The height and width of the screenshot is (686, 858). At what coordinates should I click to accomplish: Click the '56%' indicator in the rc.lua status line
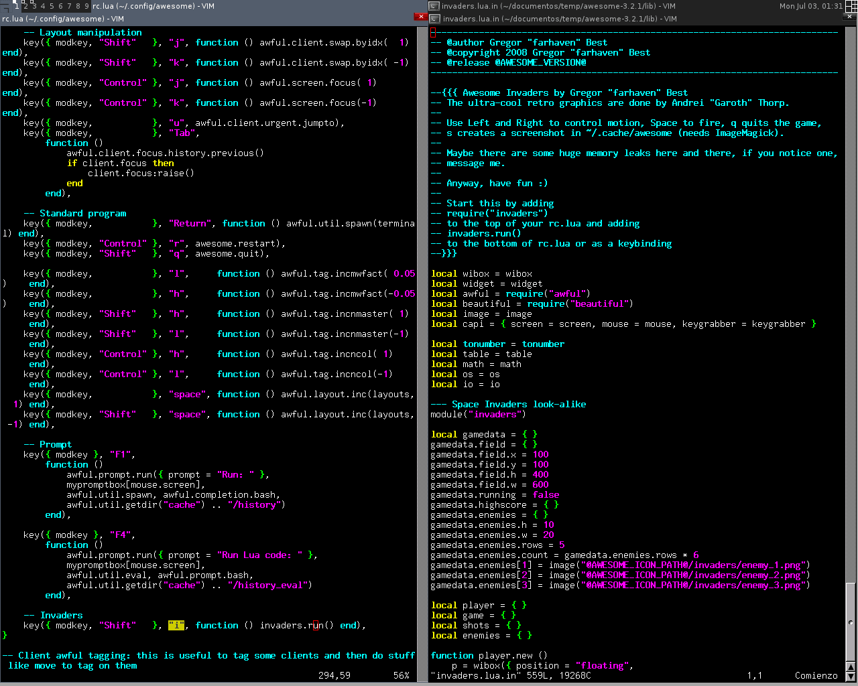tap(402, 675)
